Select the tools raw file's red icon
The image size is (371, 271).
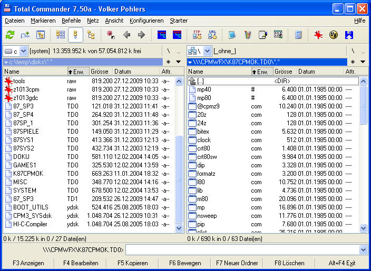pos(8,81)
